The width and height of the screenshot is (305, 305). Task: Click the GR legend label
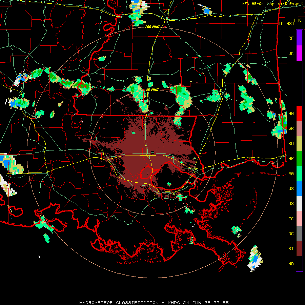291,128
